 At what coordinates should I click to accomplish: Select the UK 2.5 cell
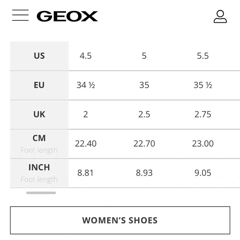(144, 115)
